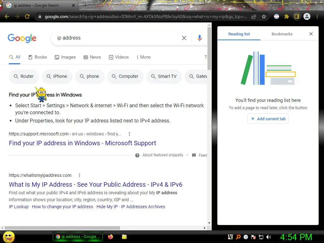Open the Extensions puzzle icon
The height and width of the screenshot is (243, 324).
286,16
